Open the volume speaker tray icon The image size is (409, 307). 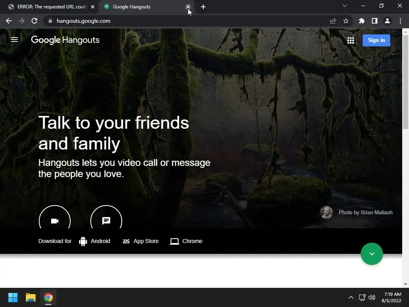(x=372, y=297)
